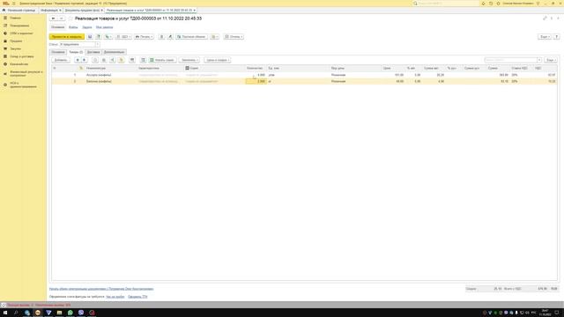Click the save (floppy disk) icon
The width and height of the screenshot is (564, 317).
(90, 37)
